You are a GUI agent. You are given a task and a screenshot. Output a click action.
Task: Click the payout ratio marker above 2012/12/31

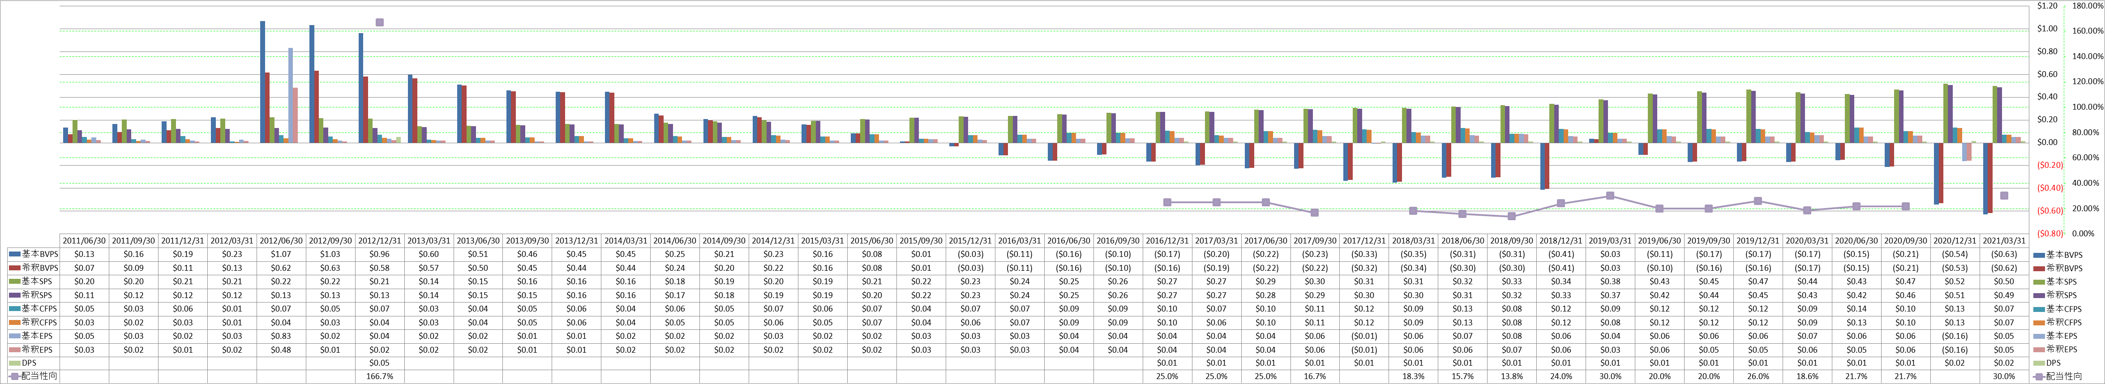(x=380, y=22)
